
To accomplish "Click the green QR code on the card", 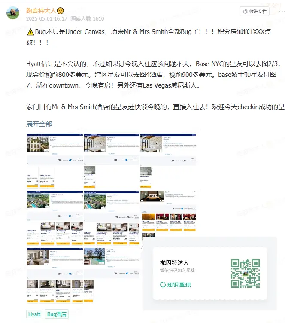I will coord(245,273).
